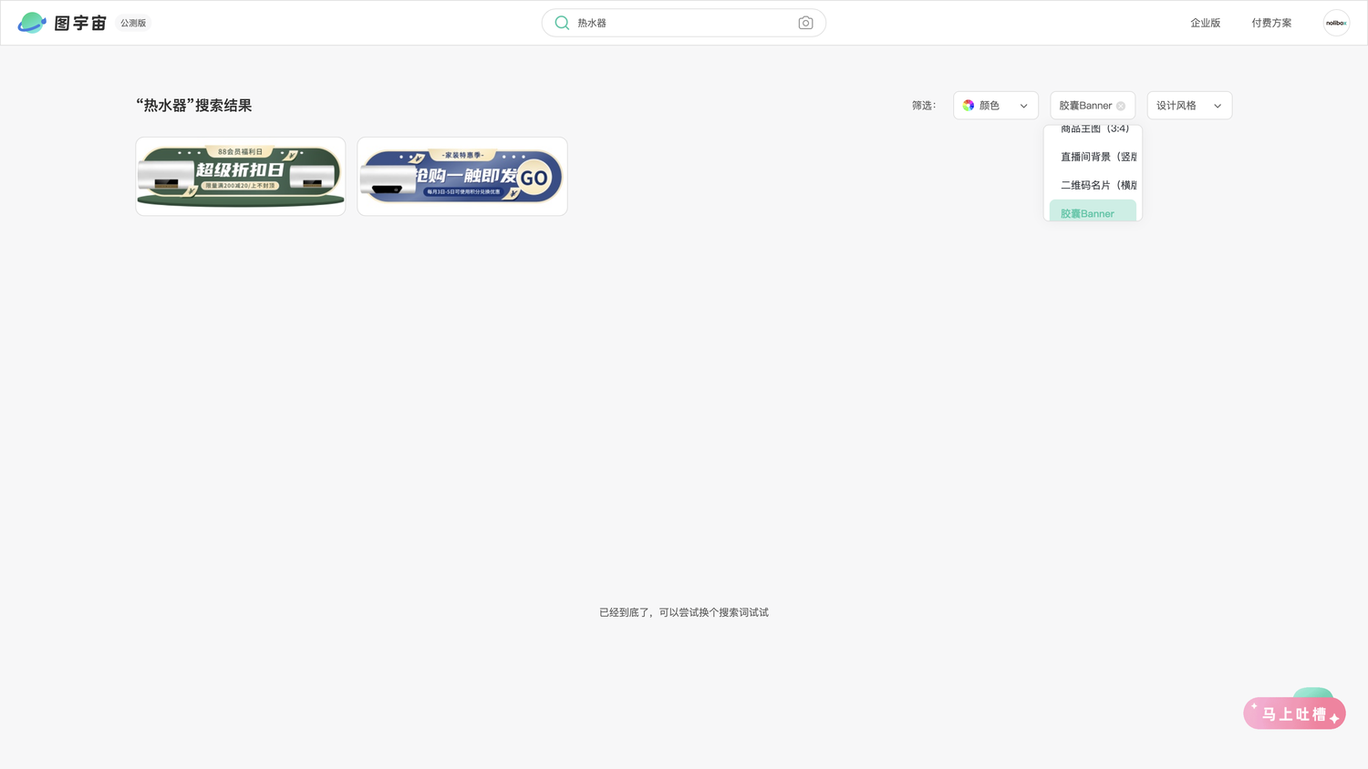The image size is (1368, 769).
Task: Click the 已经到底了 end-of-results message
Action: click(x=684, y=612)
